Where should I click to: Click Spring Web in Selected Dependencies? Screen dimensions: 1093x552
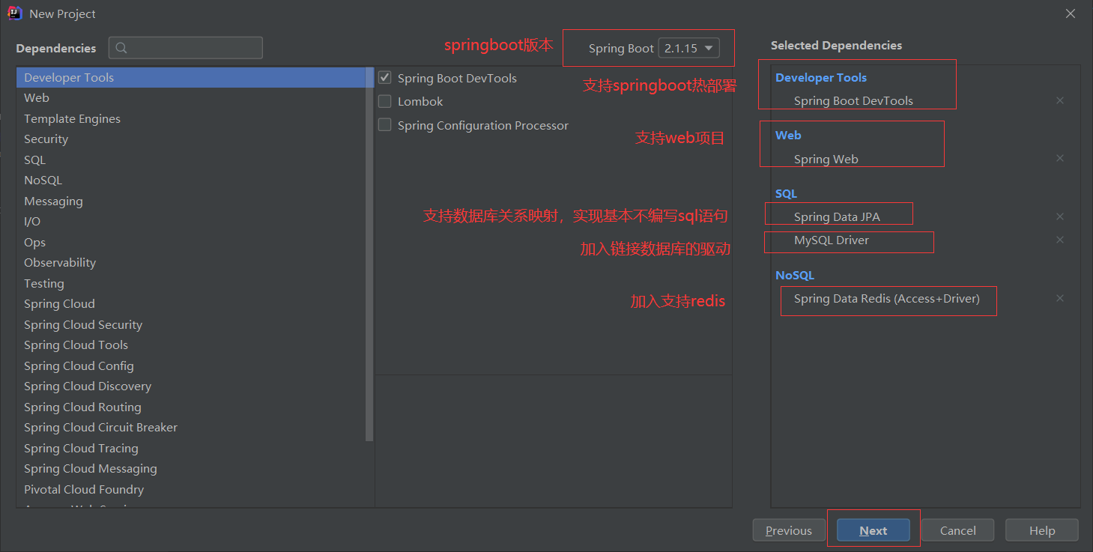pos(826,159)
